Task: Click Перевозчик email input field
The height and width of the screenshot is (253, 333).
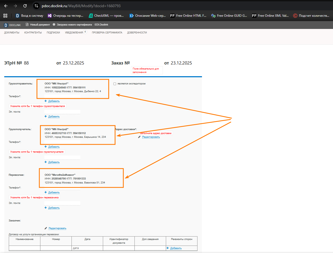Action: click(x=62, y=203)
